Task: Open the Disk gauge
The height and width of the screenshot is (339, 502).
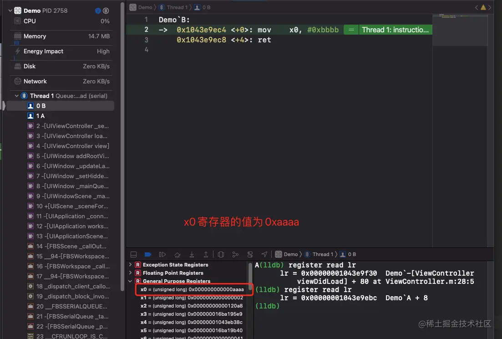Action: click(61, 67)
